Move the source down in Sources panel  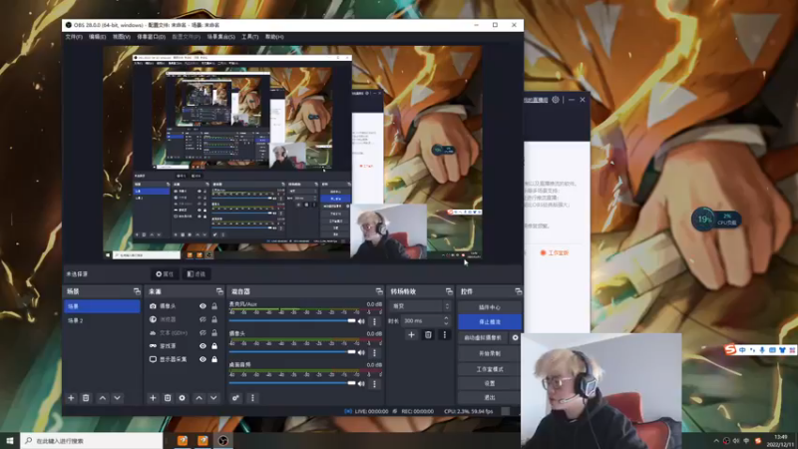pyautogui.click(x=213, y=398)
